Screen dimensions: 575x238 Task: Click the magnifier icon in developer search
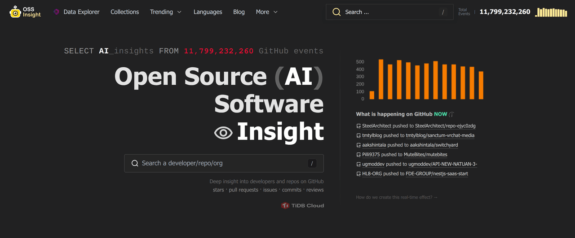[135, 163]
